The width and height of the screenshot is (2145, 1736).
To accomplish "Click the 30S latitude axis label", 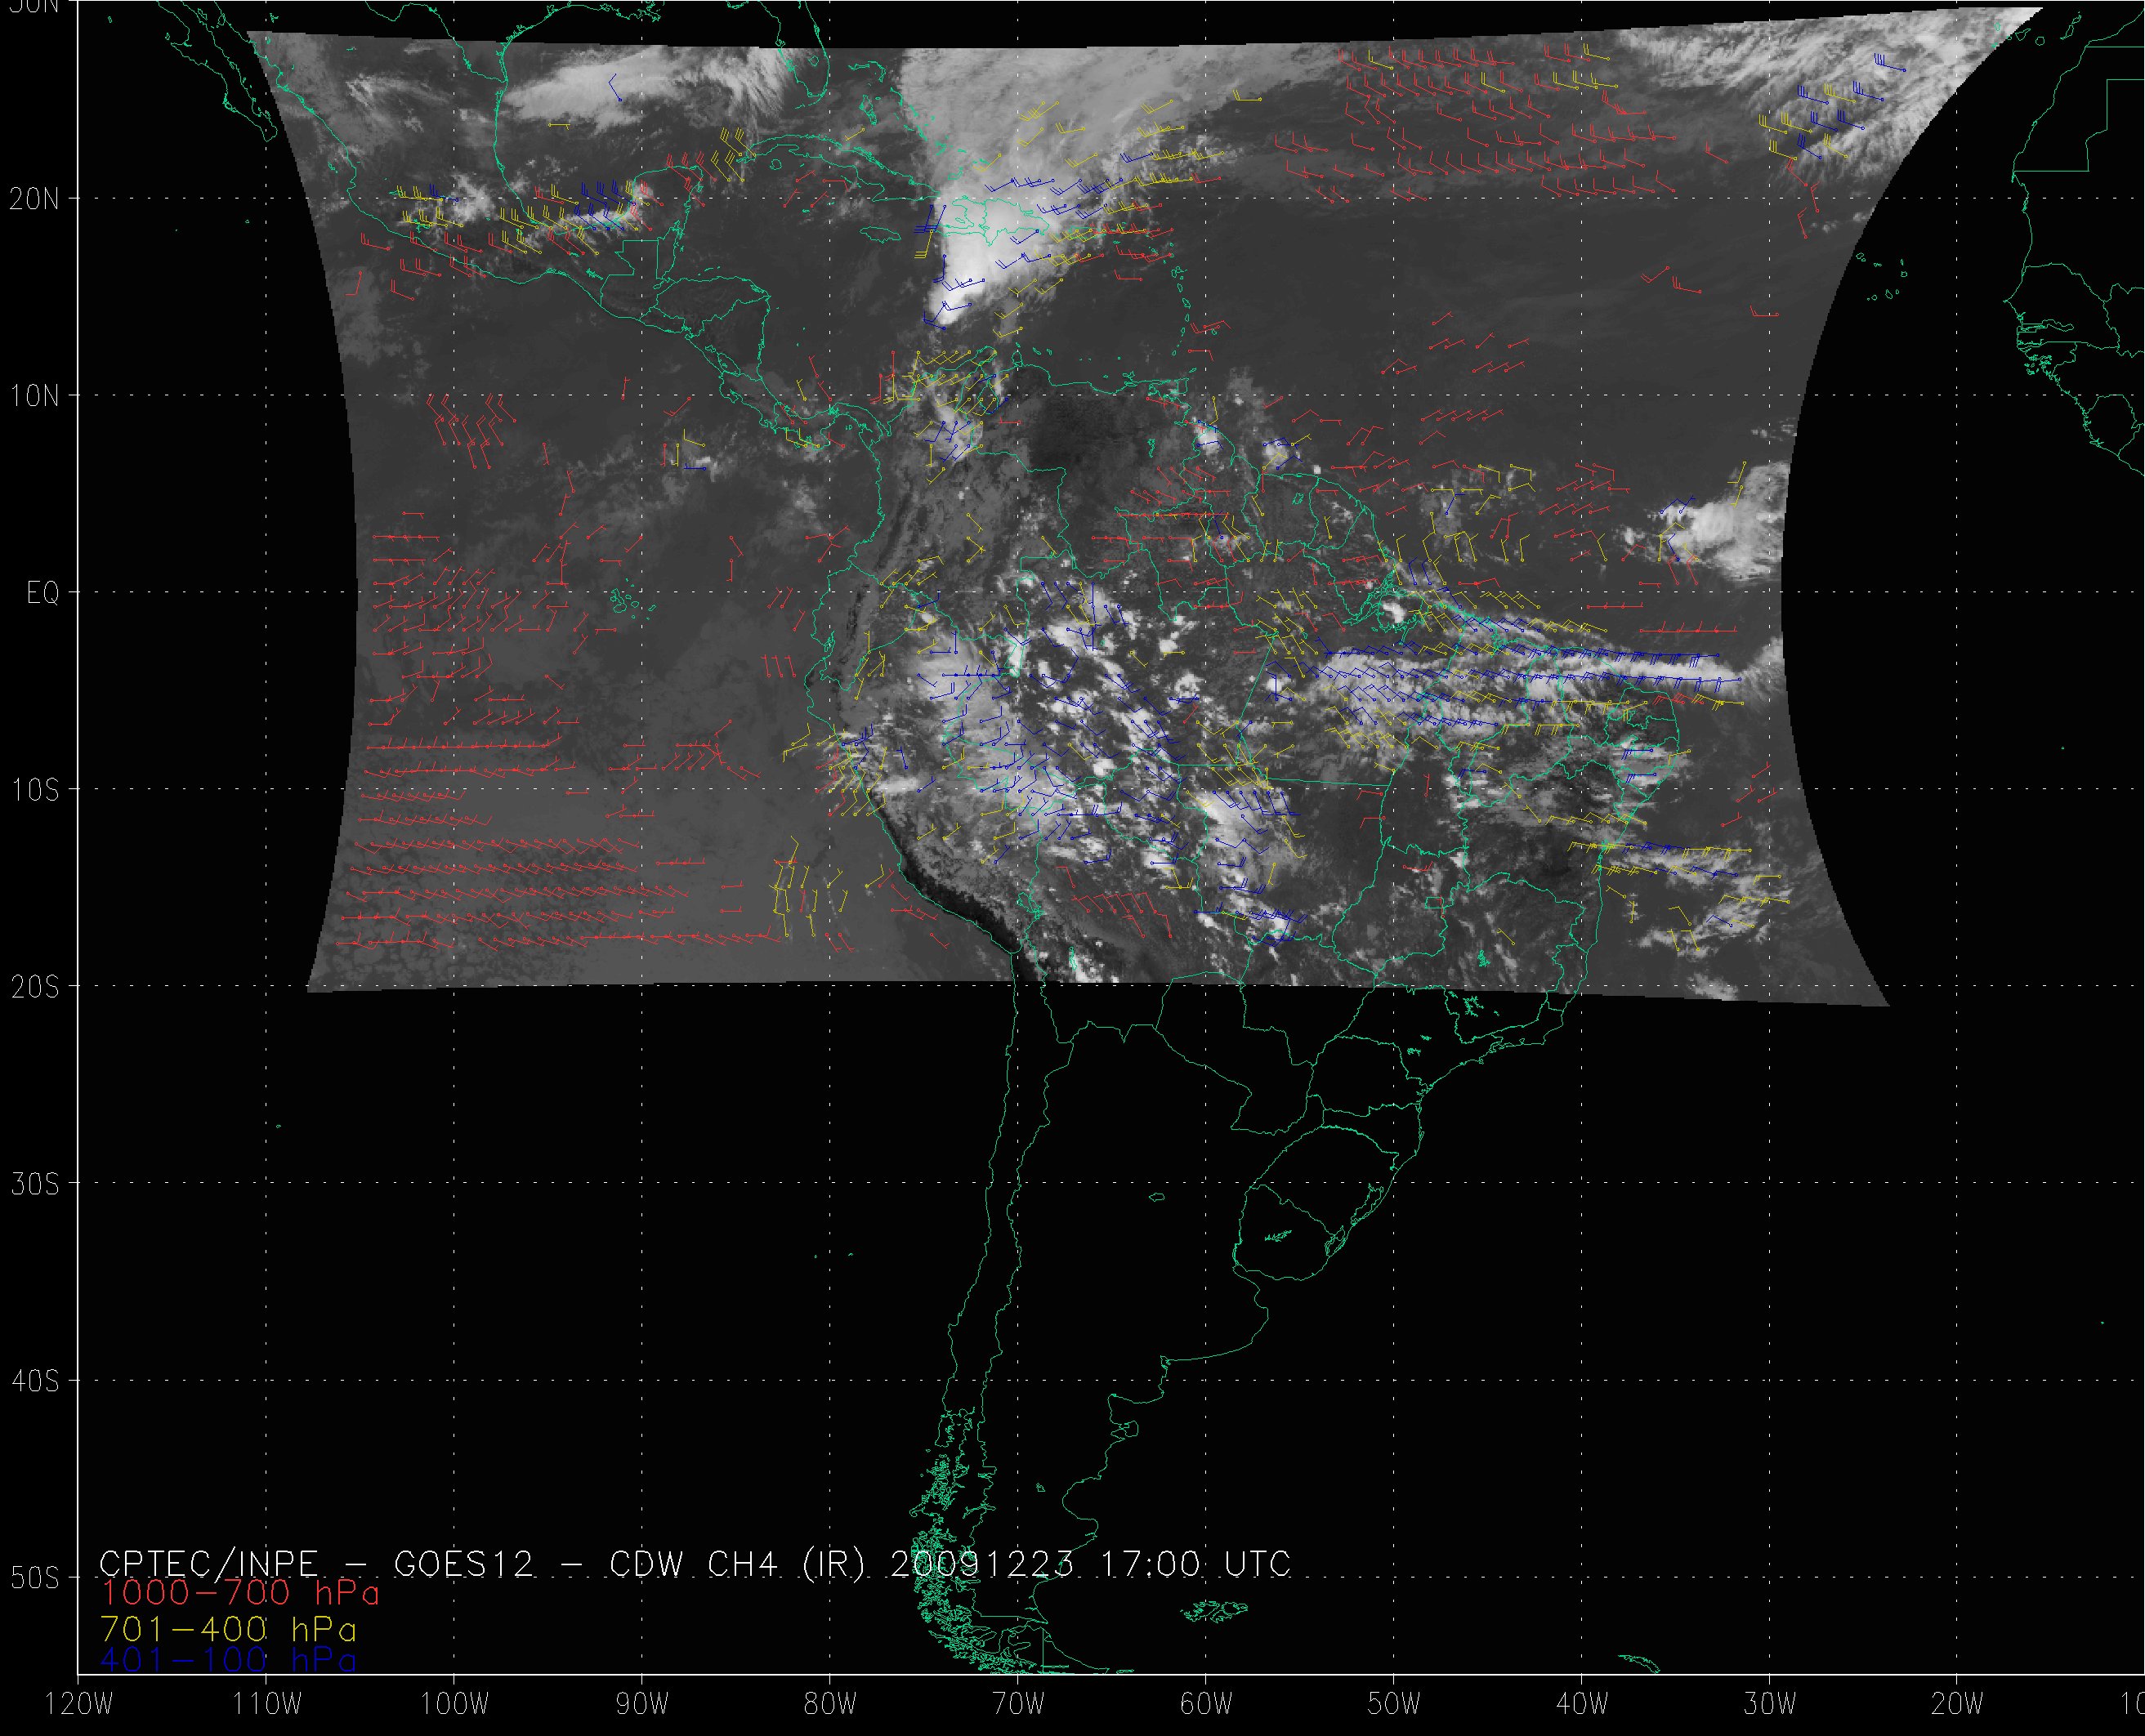I will point(35,1184).
